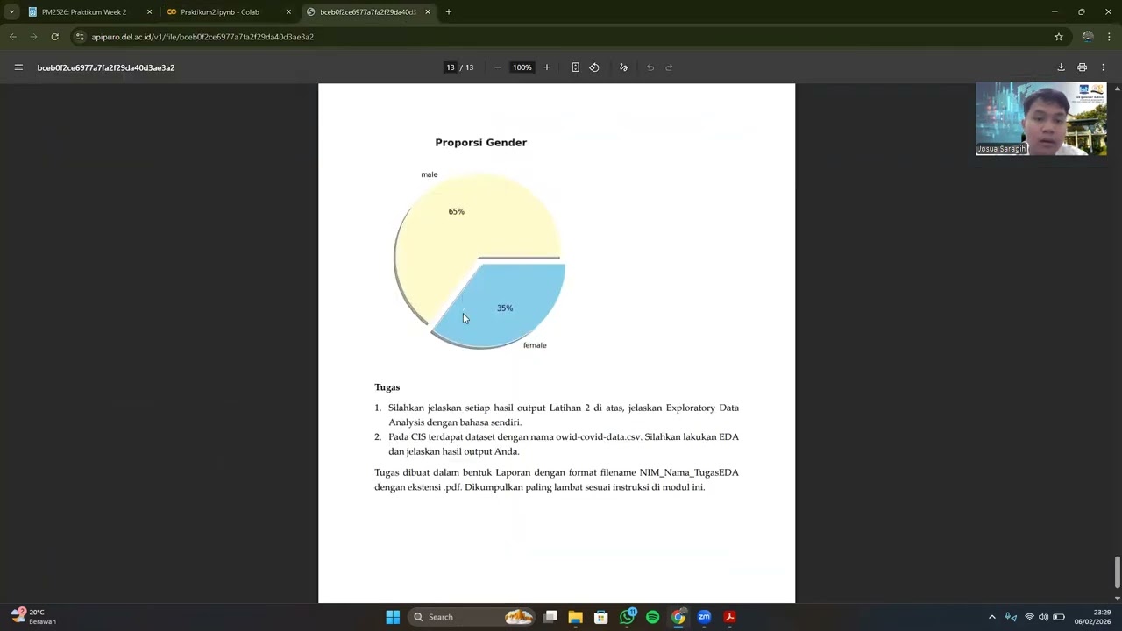This screenshot has width=1122, height=631.
Task: Open a new browser tab
Action: (449, 12)
